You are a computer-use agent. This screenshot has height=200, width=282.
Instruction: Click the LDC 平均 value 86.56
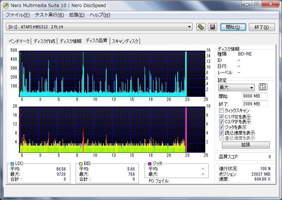pyautogui.click(x=61, y=169)
